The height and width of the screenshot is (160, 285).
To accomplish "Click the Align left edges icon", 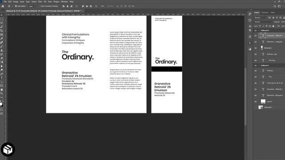I will click(x=64, y=6).
